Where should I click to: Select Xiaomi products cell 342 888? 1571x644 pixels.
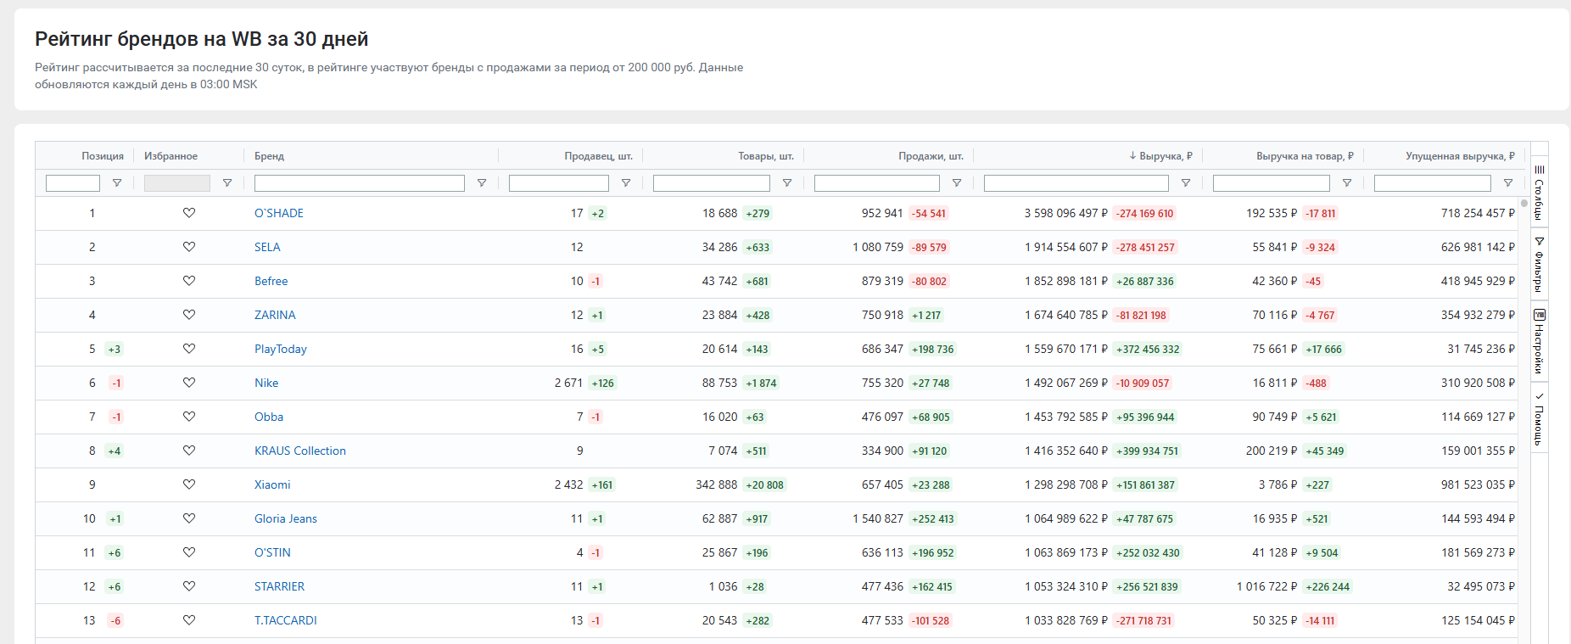pyautogui.click(x=717, y=484)
